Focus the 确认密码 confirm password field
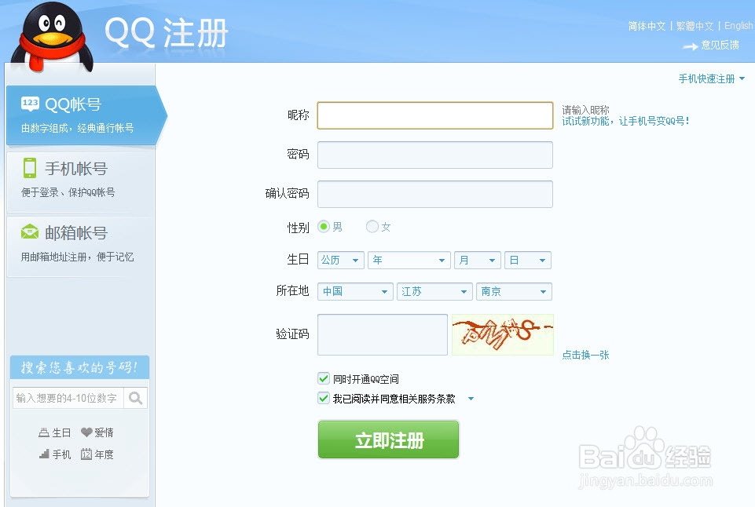The width and height of the screenshot is (755, 507). point(435,195)
